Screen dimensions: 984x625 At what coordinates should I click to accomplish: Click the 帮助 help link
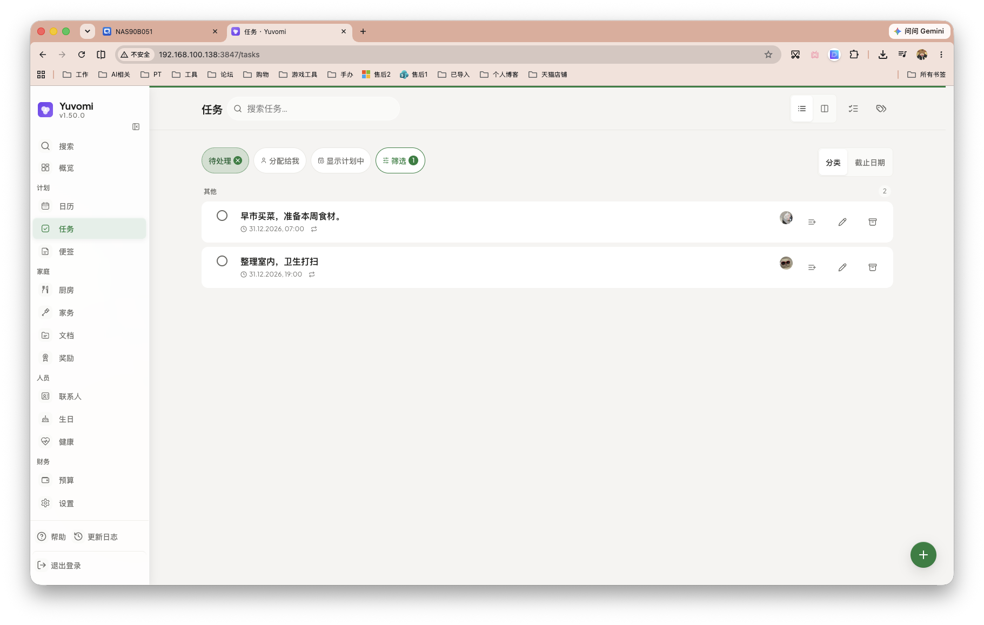click(51, 537)
